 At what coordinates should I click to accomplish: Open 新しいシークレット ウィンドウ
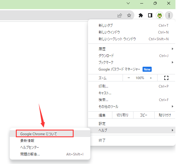pos(132,39)
